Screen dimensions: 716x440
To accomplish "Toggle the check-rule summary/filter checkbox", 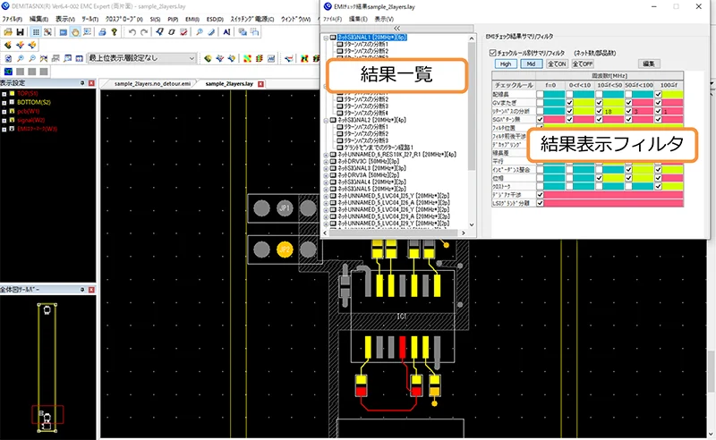I will click(493, 52).
